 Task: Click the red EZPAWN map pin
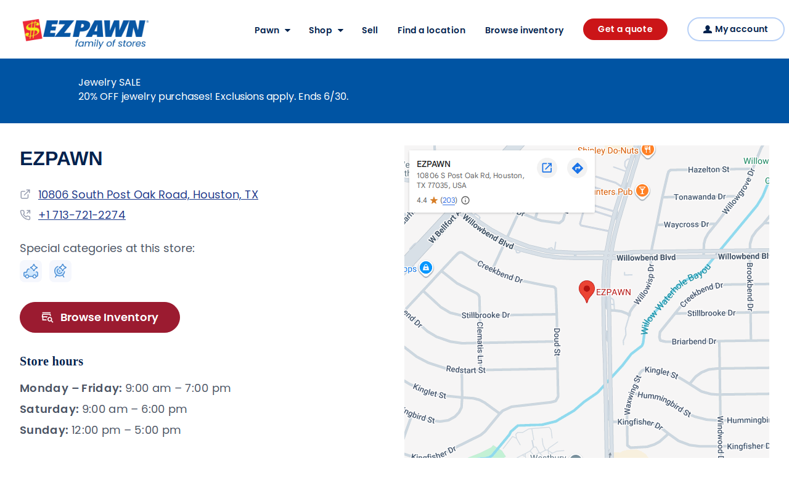[587, 291]
